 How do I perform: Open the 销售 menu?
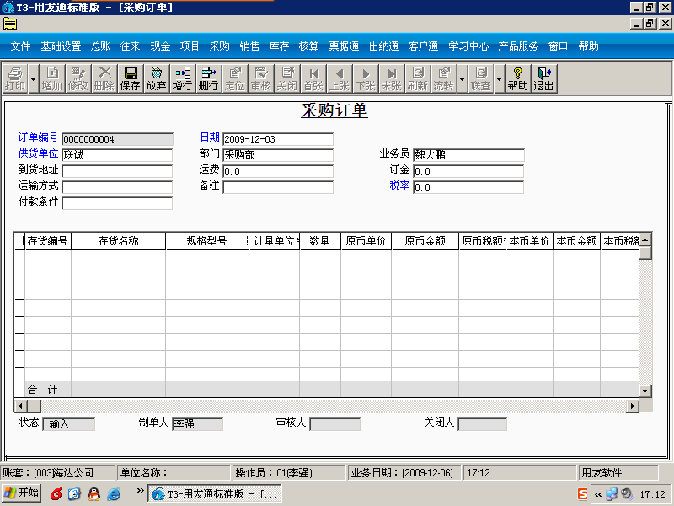pyautogui.click(x=249, y=46)
